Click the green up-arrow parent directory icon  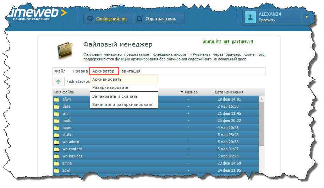tap(59, 81)
